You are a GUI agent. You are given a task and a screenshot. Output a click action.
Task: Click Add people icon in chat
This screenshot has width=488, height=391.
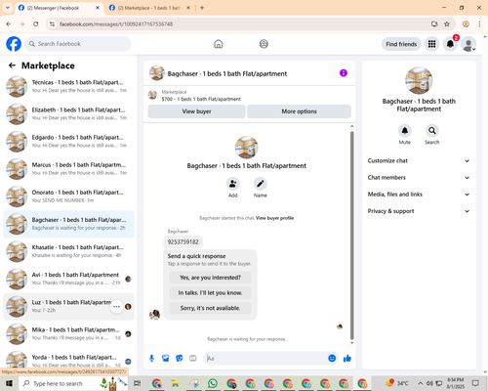[233, 184]
